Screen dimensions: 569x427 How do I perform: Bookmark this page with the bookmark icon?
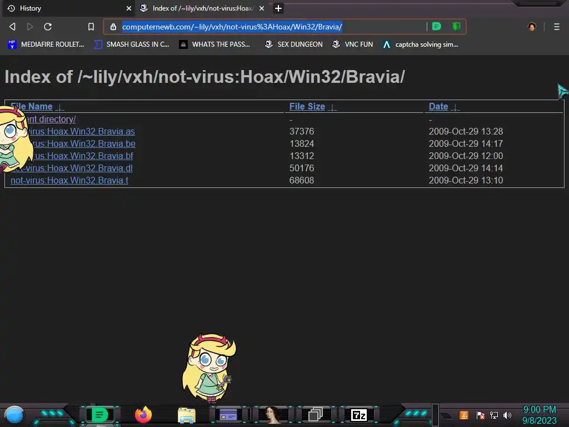coord(91,27)
